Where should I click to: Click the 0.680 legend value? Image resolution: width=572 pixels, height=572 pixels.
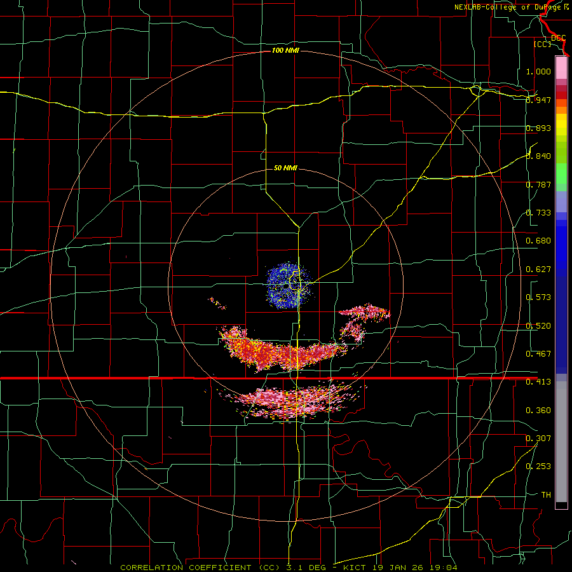pos(538,241)
